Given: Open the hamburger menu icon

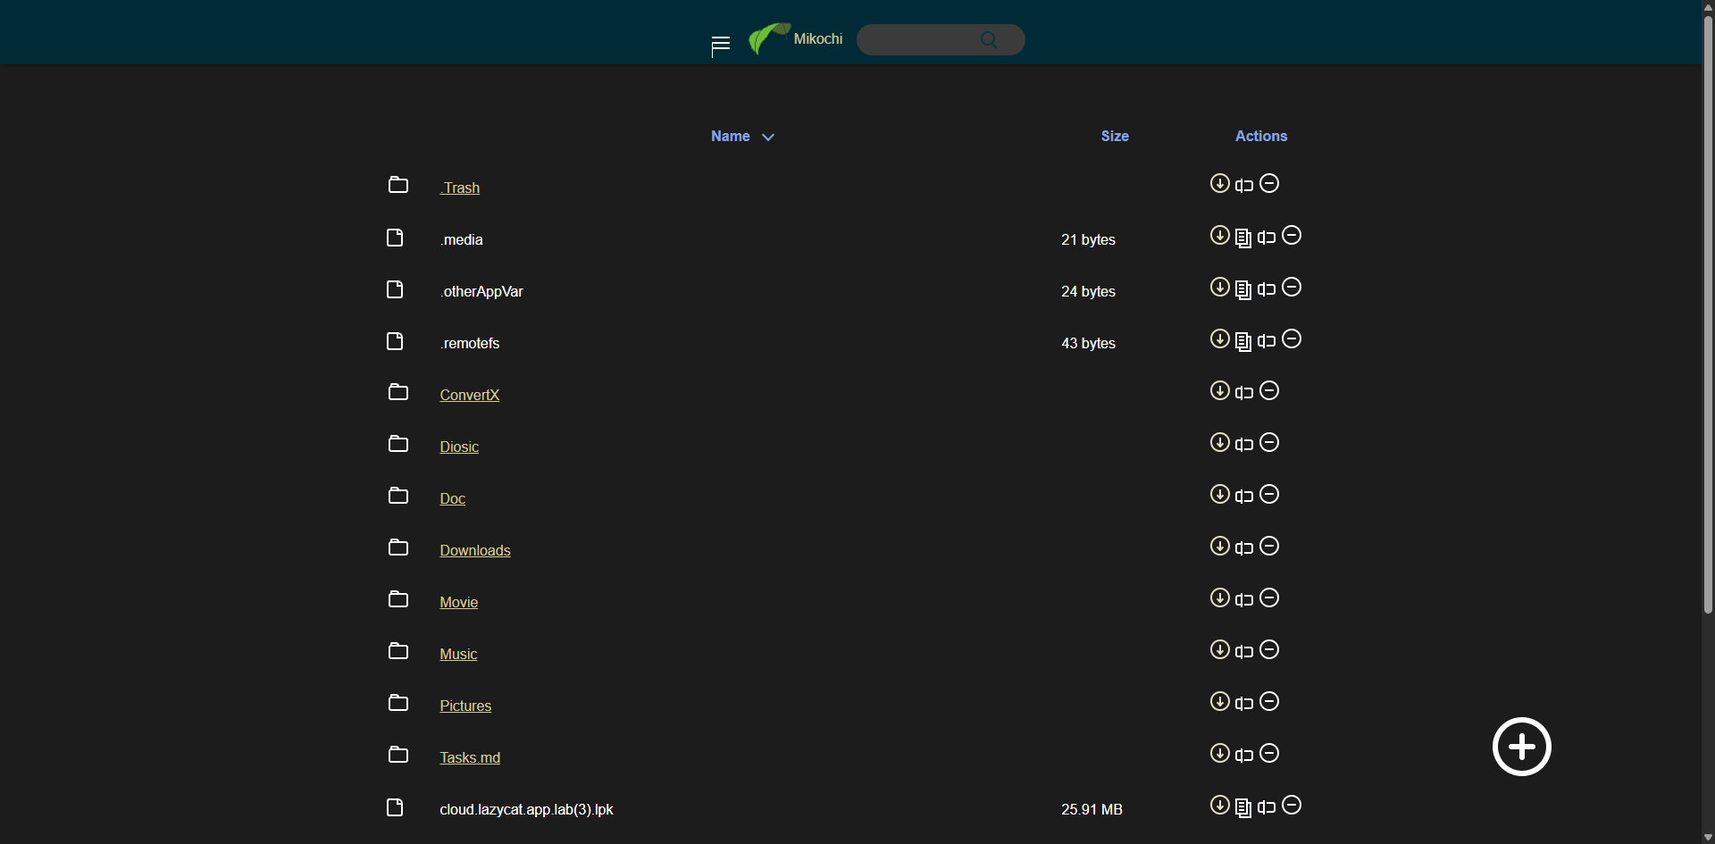Looking at the screenshot, I should [x=721, y=45].
